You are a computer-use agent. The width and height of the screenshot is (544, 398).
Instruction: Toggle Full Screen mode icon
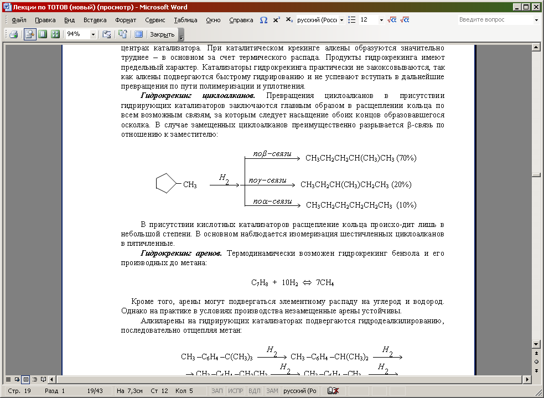click(x=138, y=34)
